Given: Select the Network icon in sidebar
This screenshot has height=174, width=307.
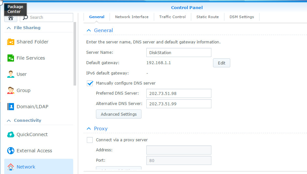Looking at the screenshot, I should (11, 167).
